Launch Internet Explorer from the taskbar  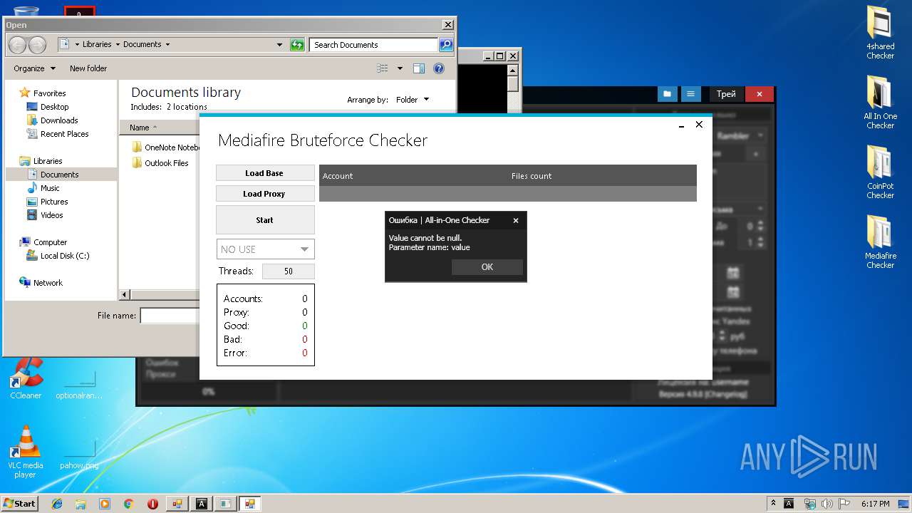pos(57,504)
